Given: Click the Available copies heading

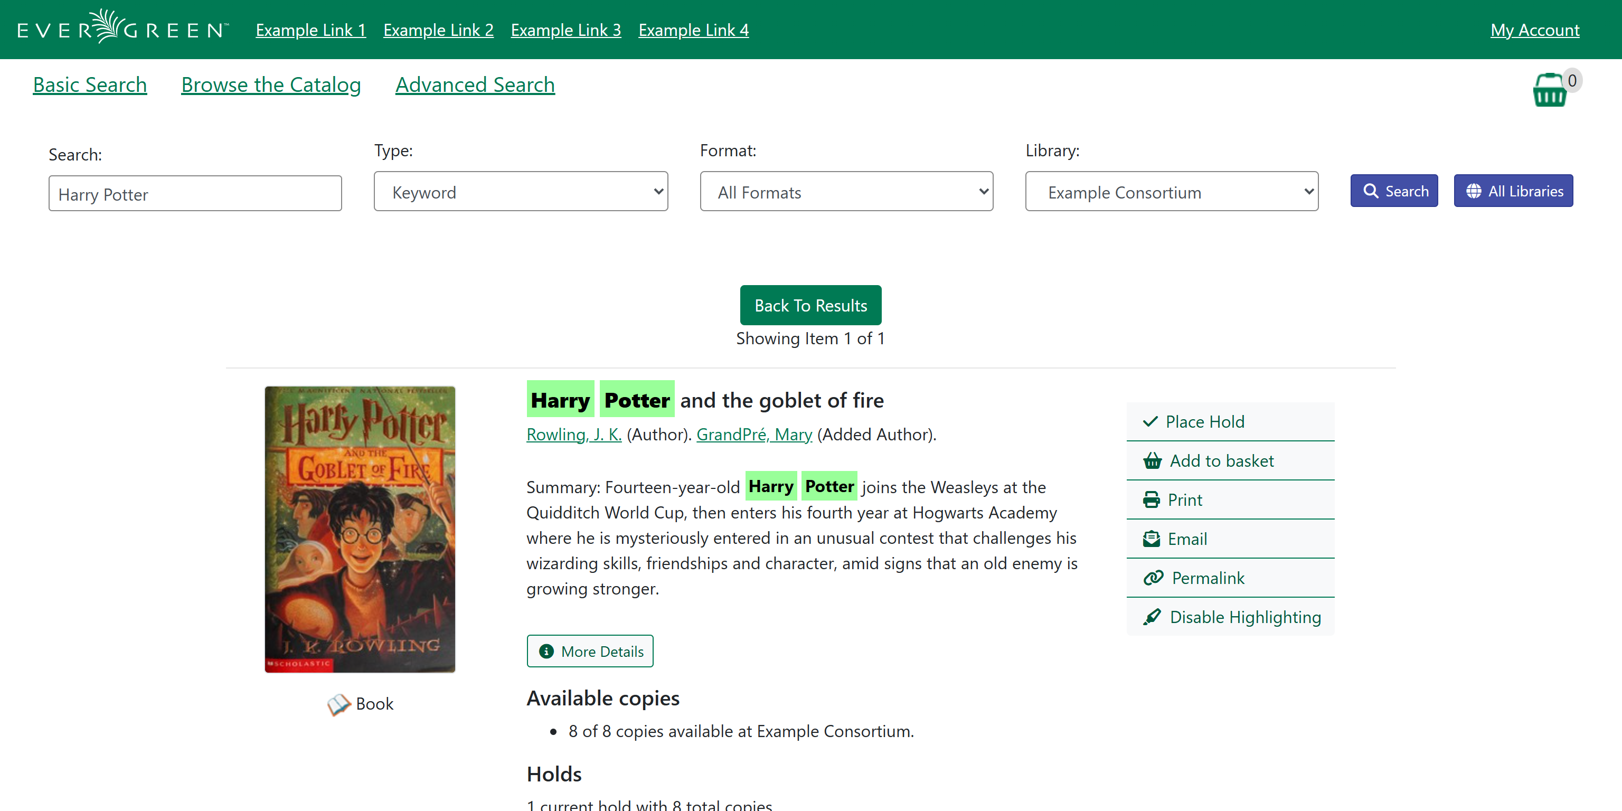Looking at the screenshot, I should coord(602,697).
